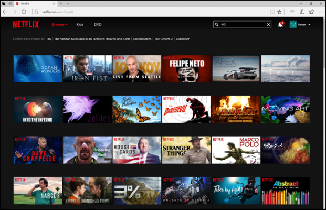The image size is (326, 210).
Task: Open the Jellies thumbnail
Action: click(87, 109)
